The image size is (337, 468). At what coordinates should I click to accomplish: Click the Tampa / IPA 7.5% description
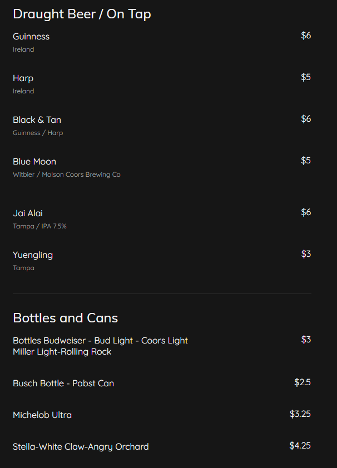point(39,226)
